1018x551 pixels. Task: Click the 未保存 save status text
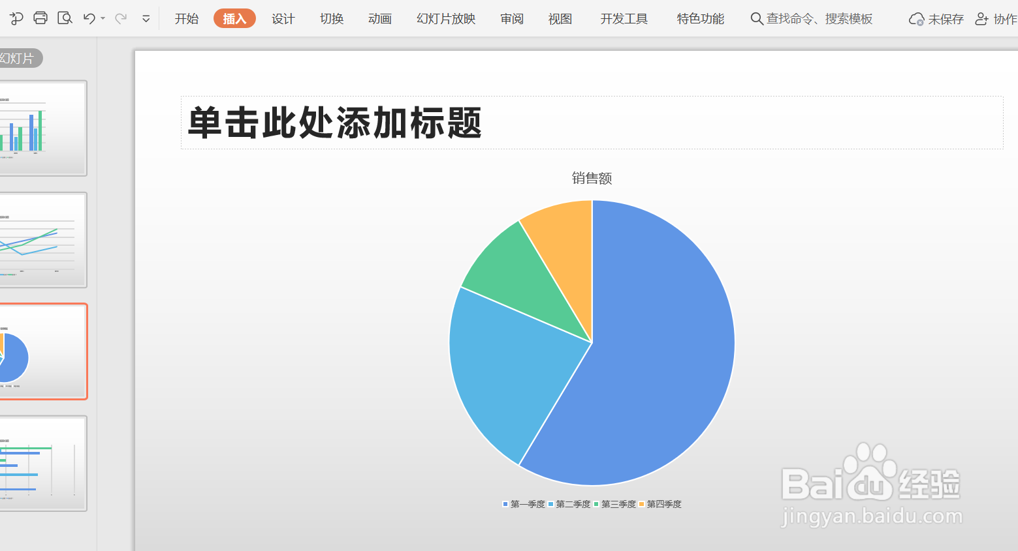click(x=945, y=19)
